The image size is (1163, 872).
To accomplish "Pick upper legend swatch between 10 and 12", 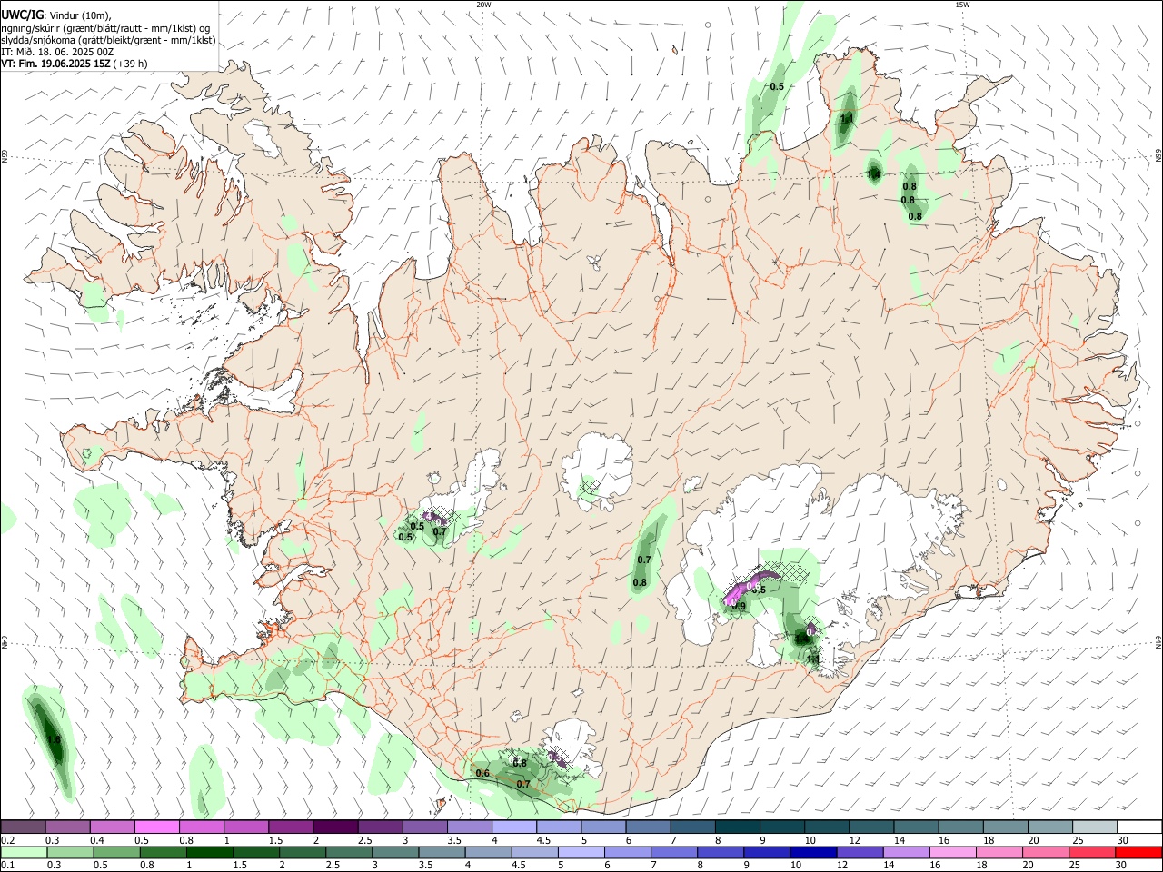I will click(828, 827).
